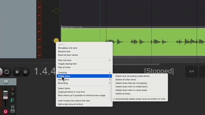Click the yellow lane 3 play circle
The height and width of the screenshot is (115, 205).
(56, 41)
